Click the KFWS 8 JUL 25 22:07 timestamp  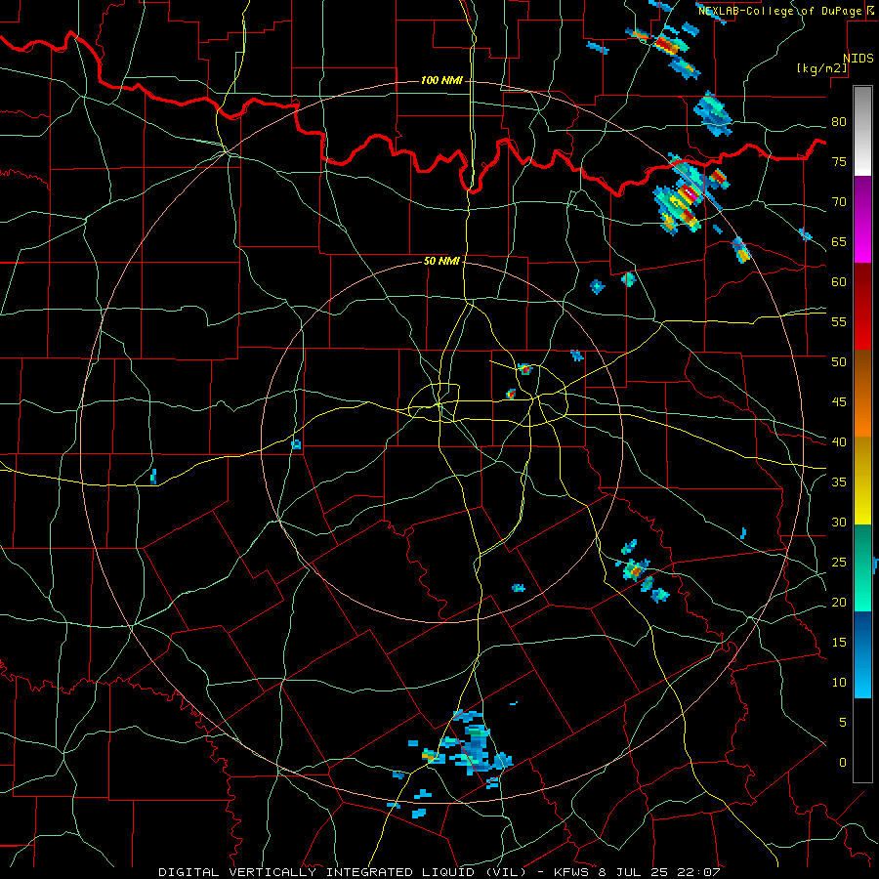coord(637,872)
